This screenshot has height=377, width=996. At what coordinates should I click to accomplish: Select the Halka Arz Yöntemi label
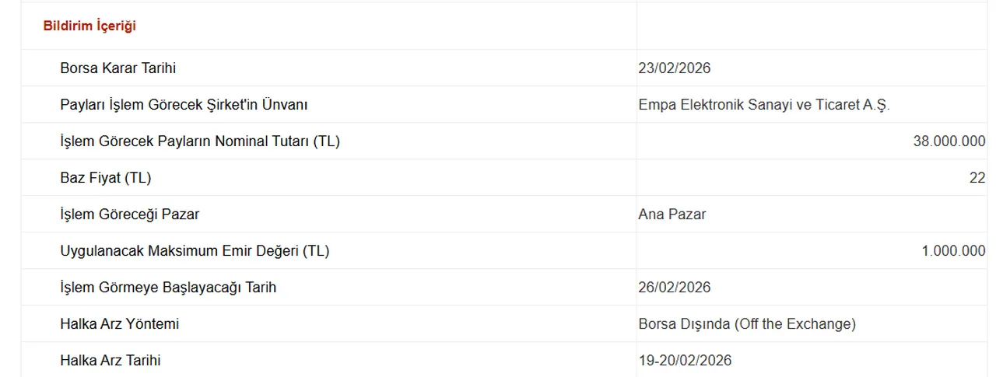(x=119, y=323)
